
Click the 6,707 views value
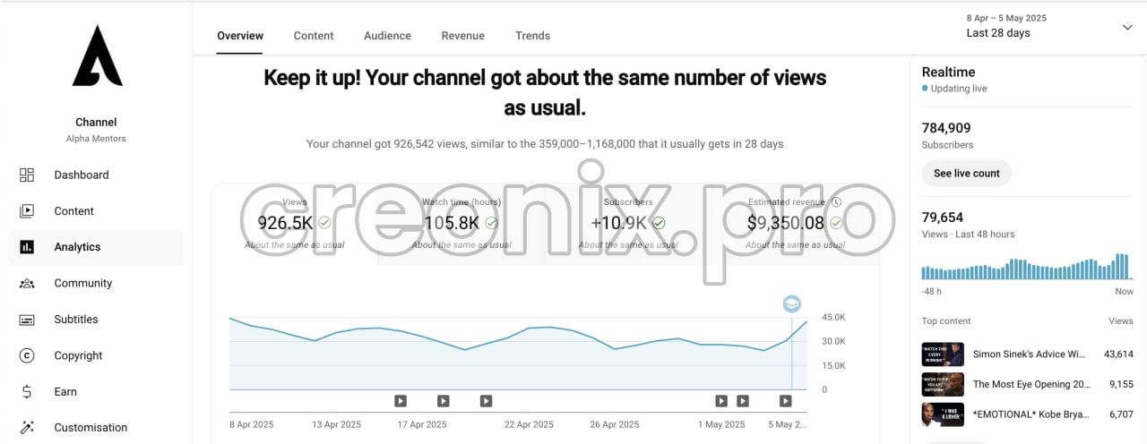point(1121,414)
